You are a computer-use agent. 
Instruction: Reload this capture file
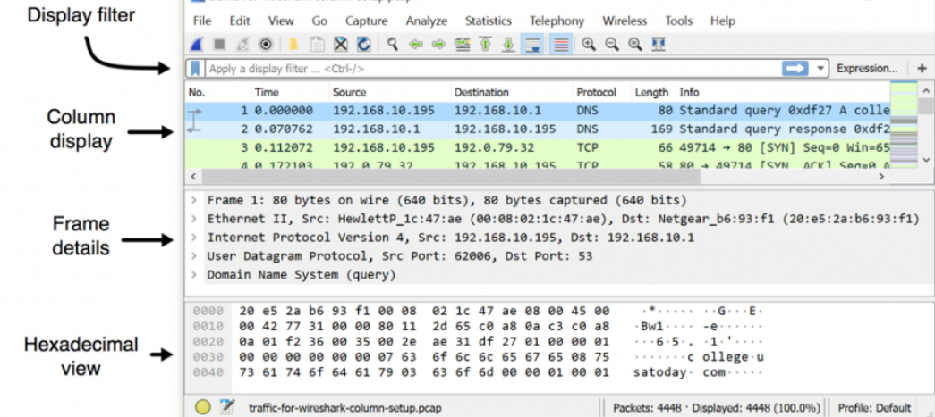[x=363, y=45]
